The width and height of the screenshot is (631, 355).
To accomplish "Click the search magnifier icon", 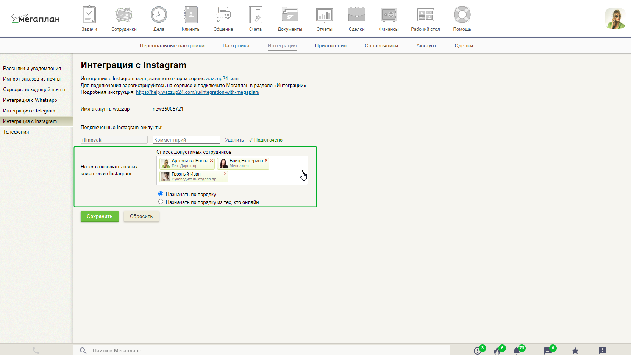I will point(83,350).
